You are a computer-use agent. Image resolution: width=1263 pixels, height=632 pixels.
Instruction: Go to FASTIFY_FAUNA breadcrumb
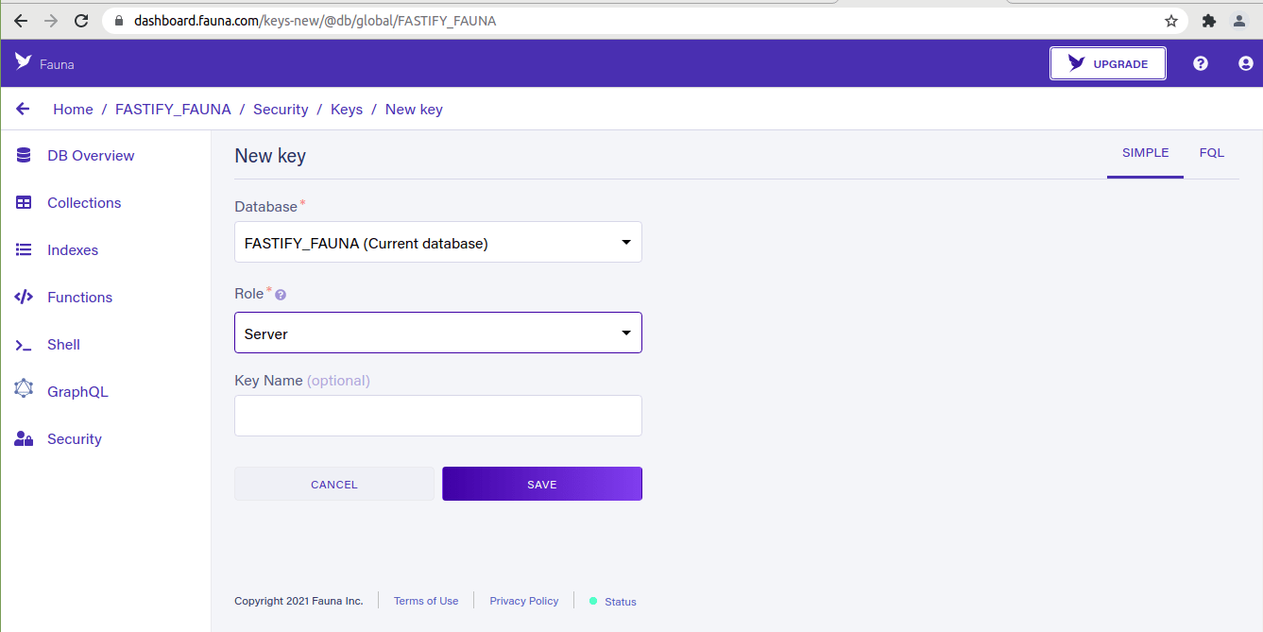pos(173,110)
